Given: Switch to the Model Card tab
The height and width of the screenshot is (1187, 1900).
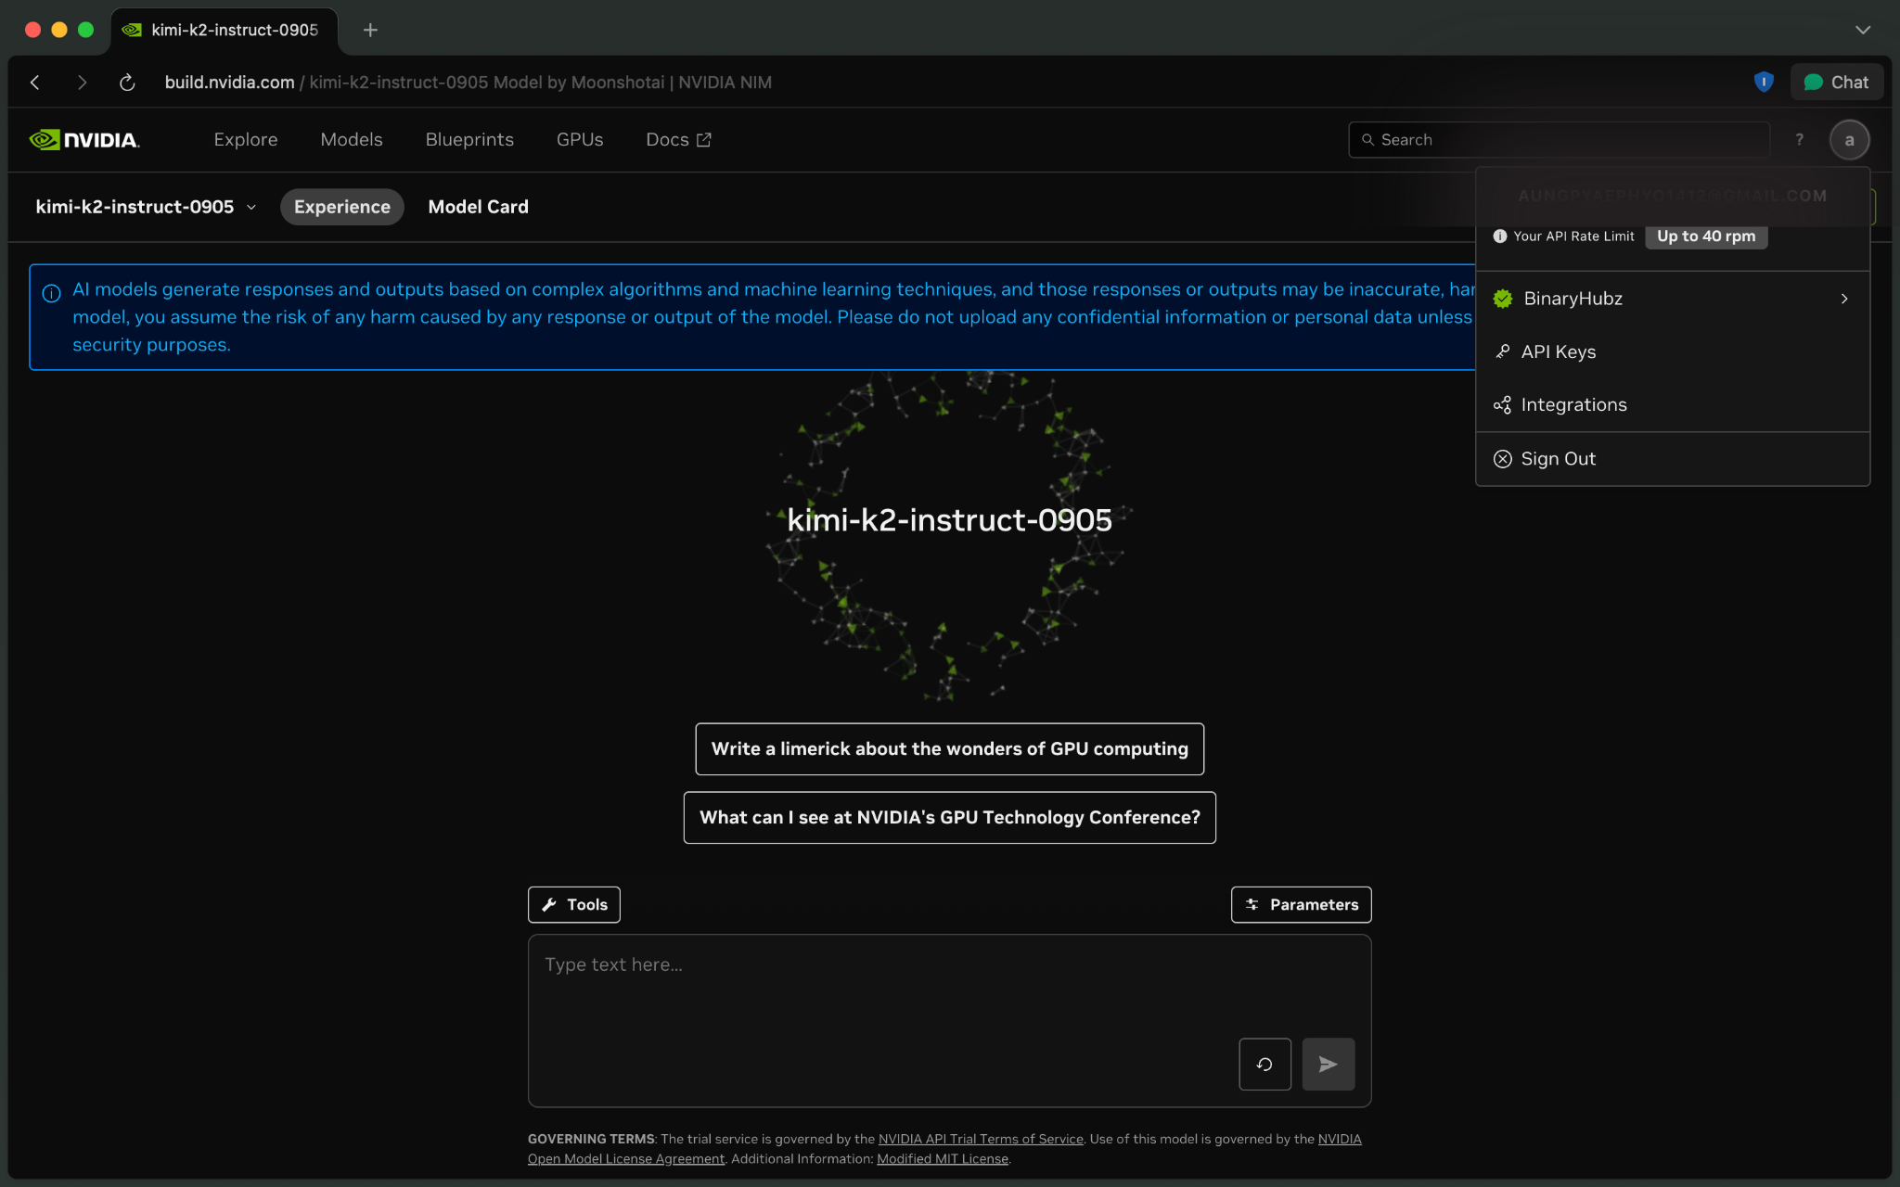Looking at the screenshot, I should 478,207.
